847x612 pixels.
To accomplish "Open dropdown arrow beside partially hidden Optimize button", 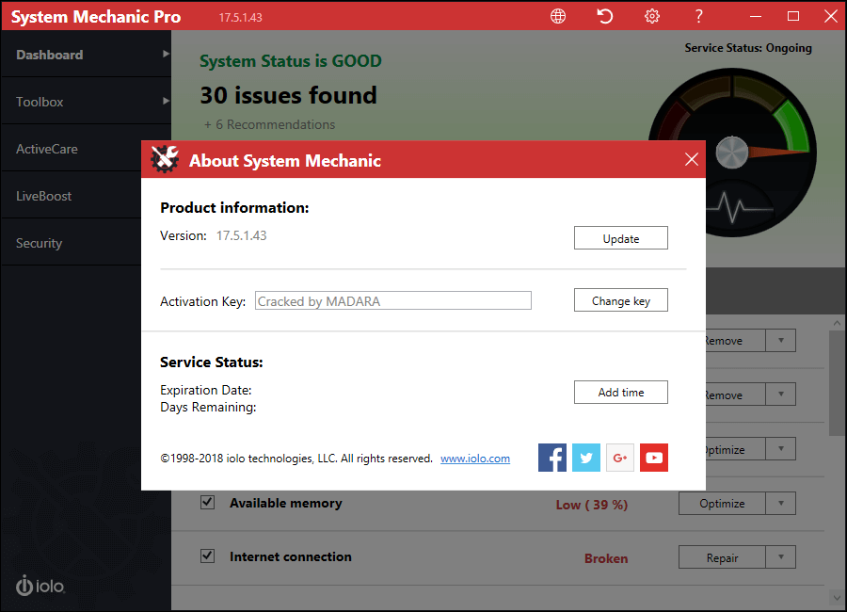I will tap(781, 449).
